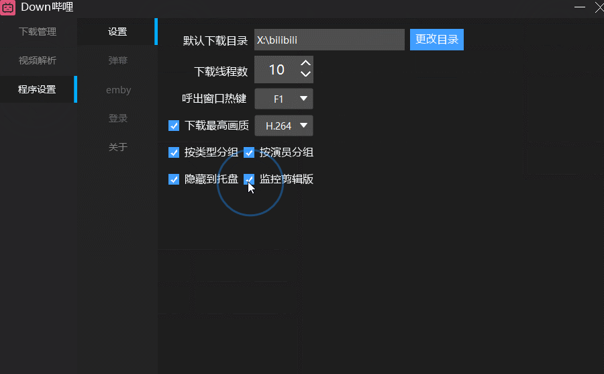Viewport: 604px width, 374px height.
Task: Expand the H.264 codec dropdown
Action: (284, 126)
